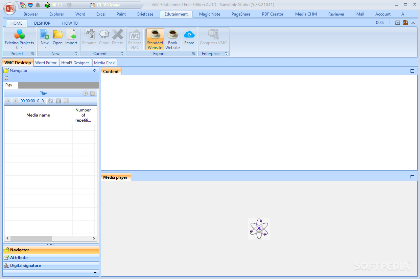
Task: Open the Attribute pane button
Action: [x=51, y=258]
